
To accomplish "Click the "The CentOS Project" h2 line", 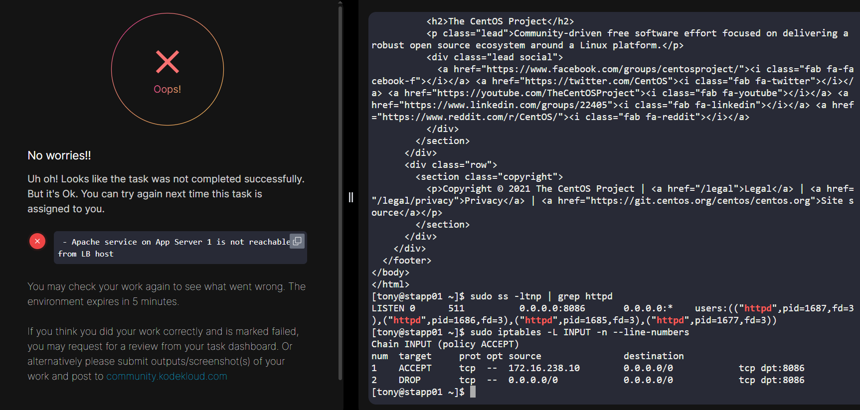I will [500, 21].
